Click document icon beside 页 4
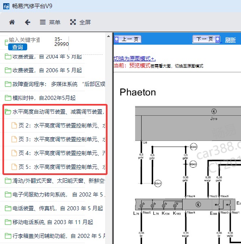 point(14,153)
